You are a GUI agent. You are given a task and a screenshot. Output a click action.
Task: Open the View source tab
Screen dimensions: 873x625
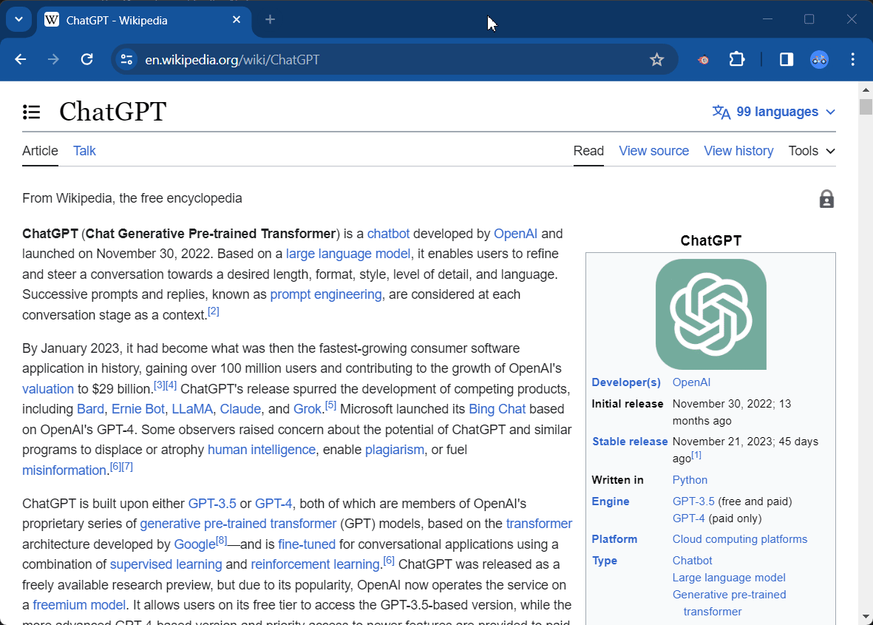653,151
